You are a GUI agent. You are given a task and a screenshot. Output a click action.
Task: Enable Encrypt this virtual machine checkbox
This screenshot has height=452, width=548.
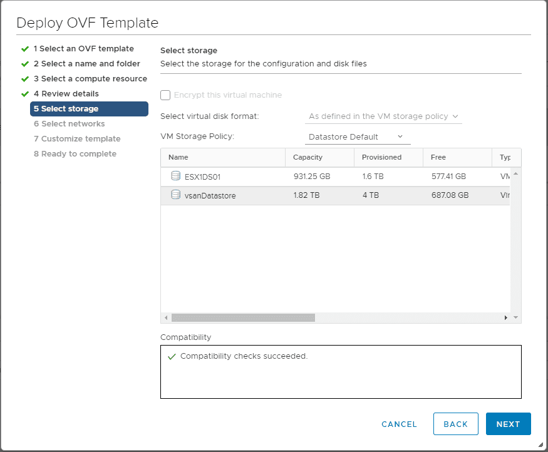[x=165, y=95]
